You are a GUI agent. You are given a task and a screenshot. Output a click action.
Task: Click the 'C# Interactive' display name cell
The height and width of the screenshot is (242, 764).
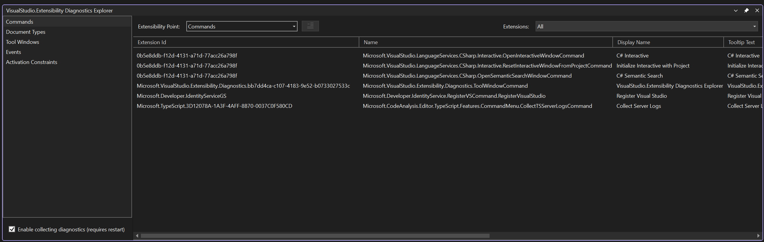pos(632,55)
